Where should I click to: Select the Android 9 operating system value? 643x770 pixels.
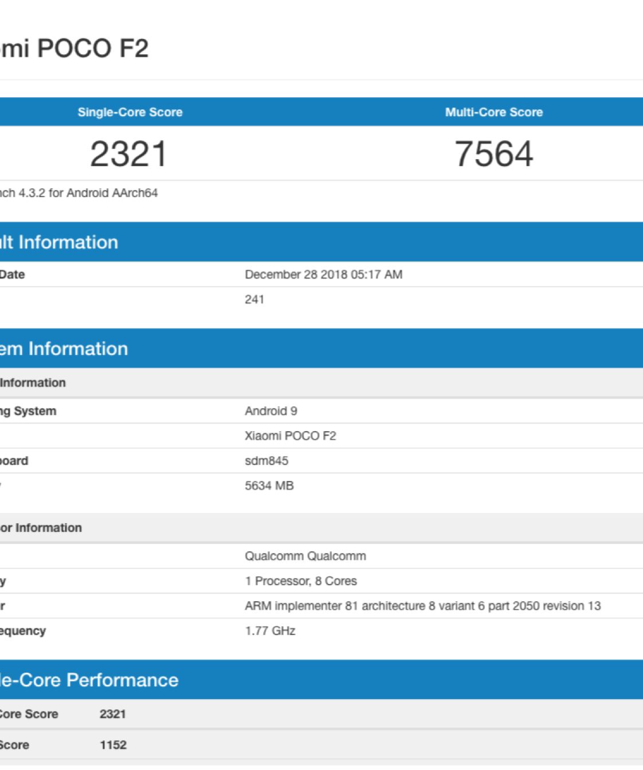pyautogui.click(x=270, y=411)
